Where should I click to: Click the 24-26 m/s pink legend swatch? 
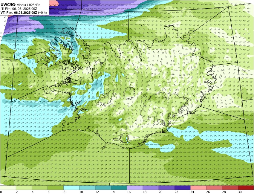[198, 188]
